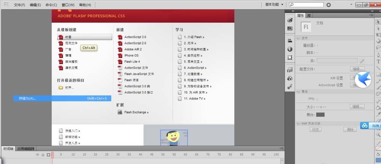Click the 舞台 stage color swatch
The width and height of the screenshot is (381, 164).
(320, 115)
